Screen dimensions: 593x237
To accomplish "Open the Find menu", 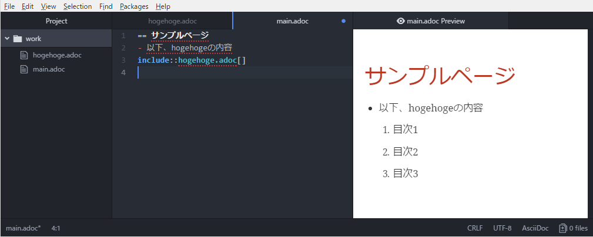I will click(106, 6).
